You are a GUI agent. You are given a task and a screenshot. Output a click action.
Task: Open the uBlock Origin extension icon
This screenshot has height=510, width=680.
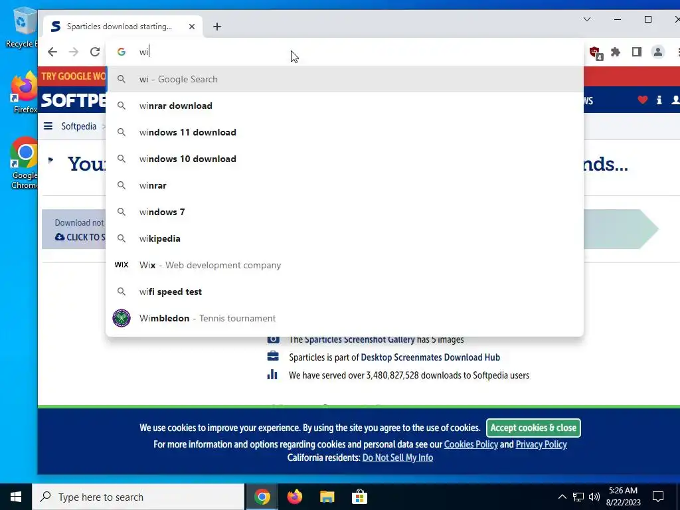pyautogui.click(x=595, y=52)
